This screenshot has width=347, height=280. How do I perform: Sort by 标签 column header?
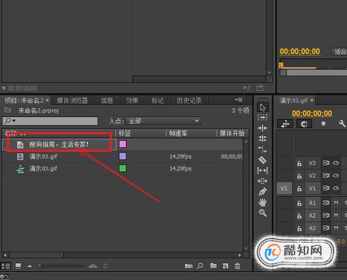(125, 133)
